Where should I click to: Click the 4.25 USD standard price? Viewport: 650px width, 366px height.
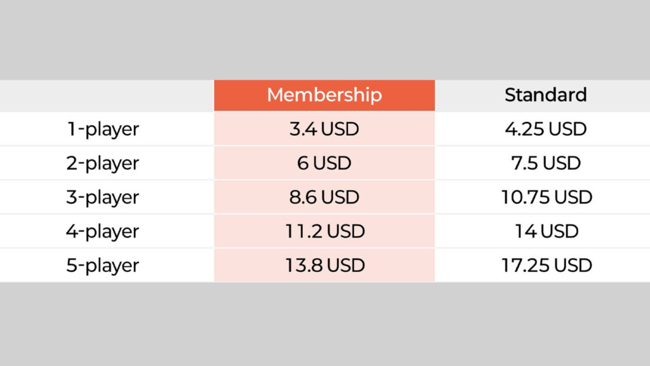click(545, 130)
